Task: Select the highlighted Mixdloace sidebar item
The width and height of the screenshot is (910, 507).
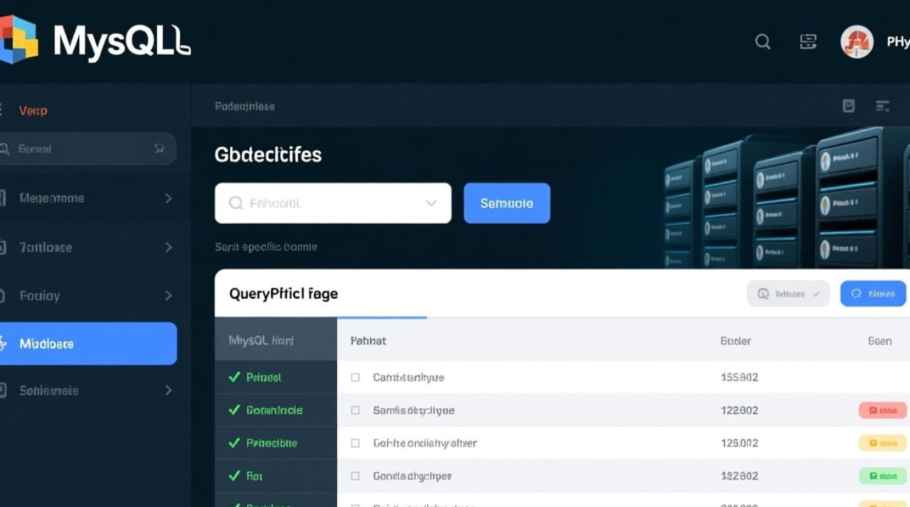Action: click(88, 343)
